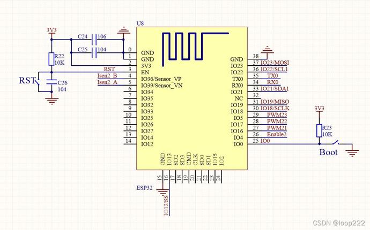Click the C24 capacitor symbol

coord(94,40)
